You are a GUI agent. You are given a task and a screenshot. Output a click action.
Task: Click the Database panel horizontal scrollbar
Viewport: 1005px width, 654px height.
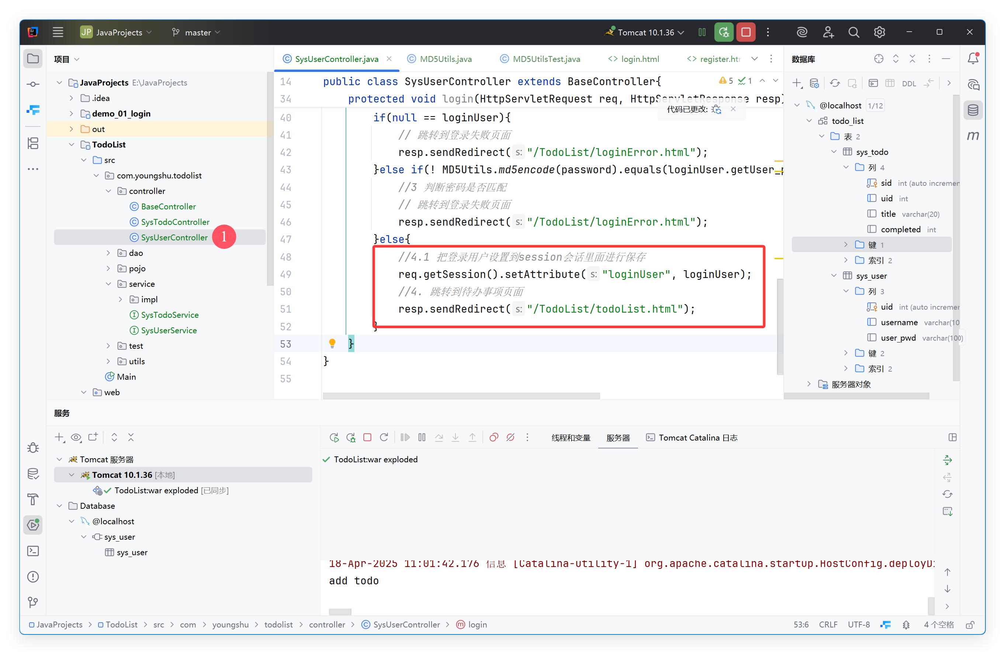(856, 396)
